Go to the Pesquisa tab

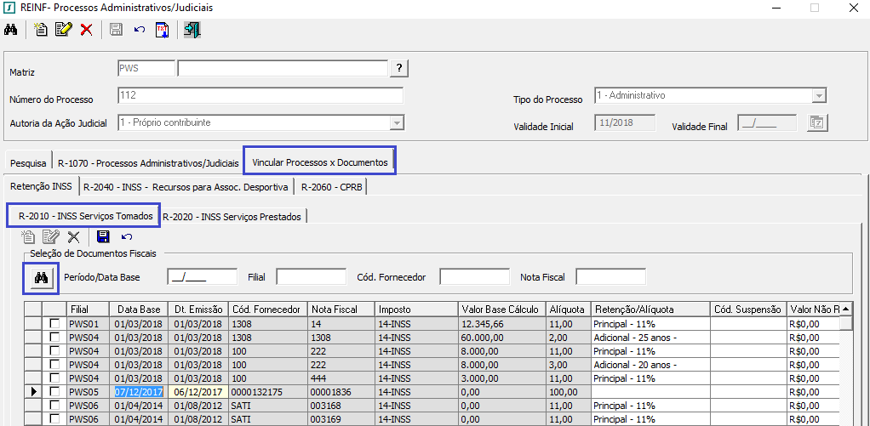28,162
